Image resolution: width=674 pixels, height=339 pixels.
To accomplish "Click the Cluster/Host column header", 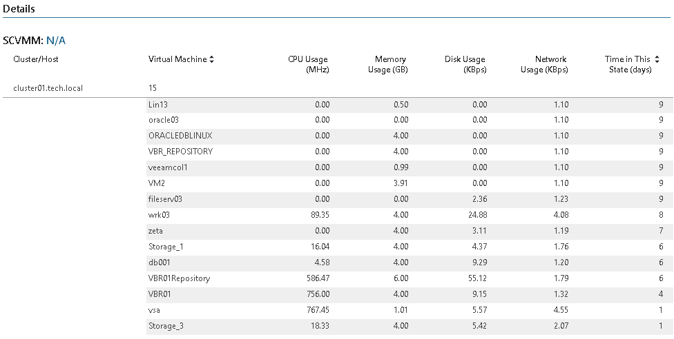I will pyautogui.click(x=36, y=59).
